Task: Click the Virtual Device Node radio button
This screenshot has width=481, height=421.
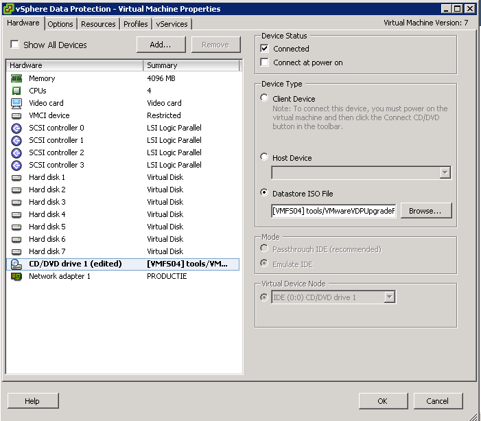Action: point(264,297)
